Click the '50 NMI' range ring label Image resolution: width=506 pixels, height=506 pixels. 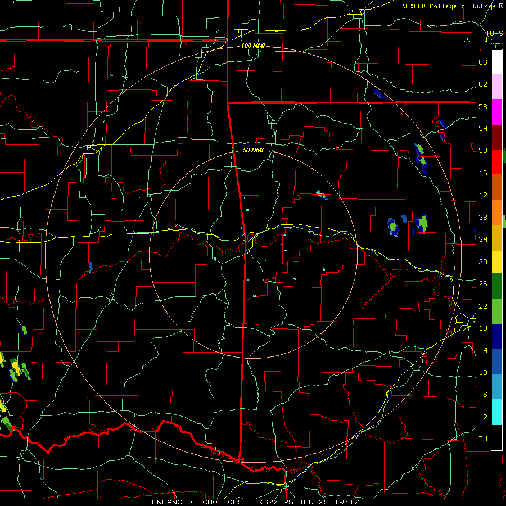pos(253,150)
